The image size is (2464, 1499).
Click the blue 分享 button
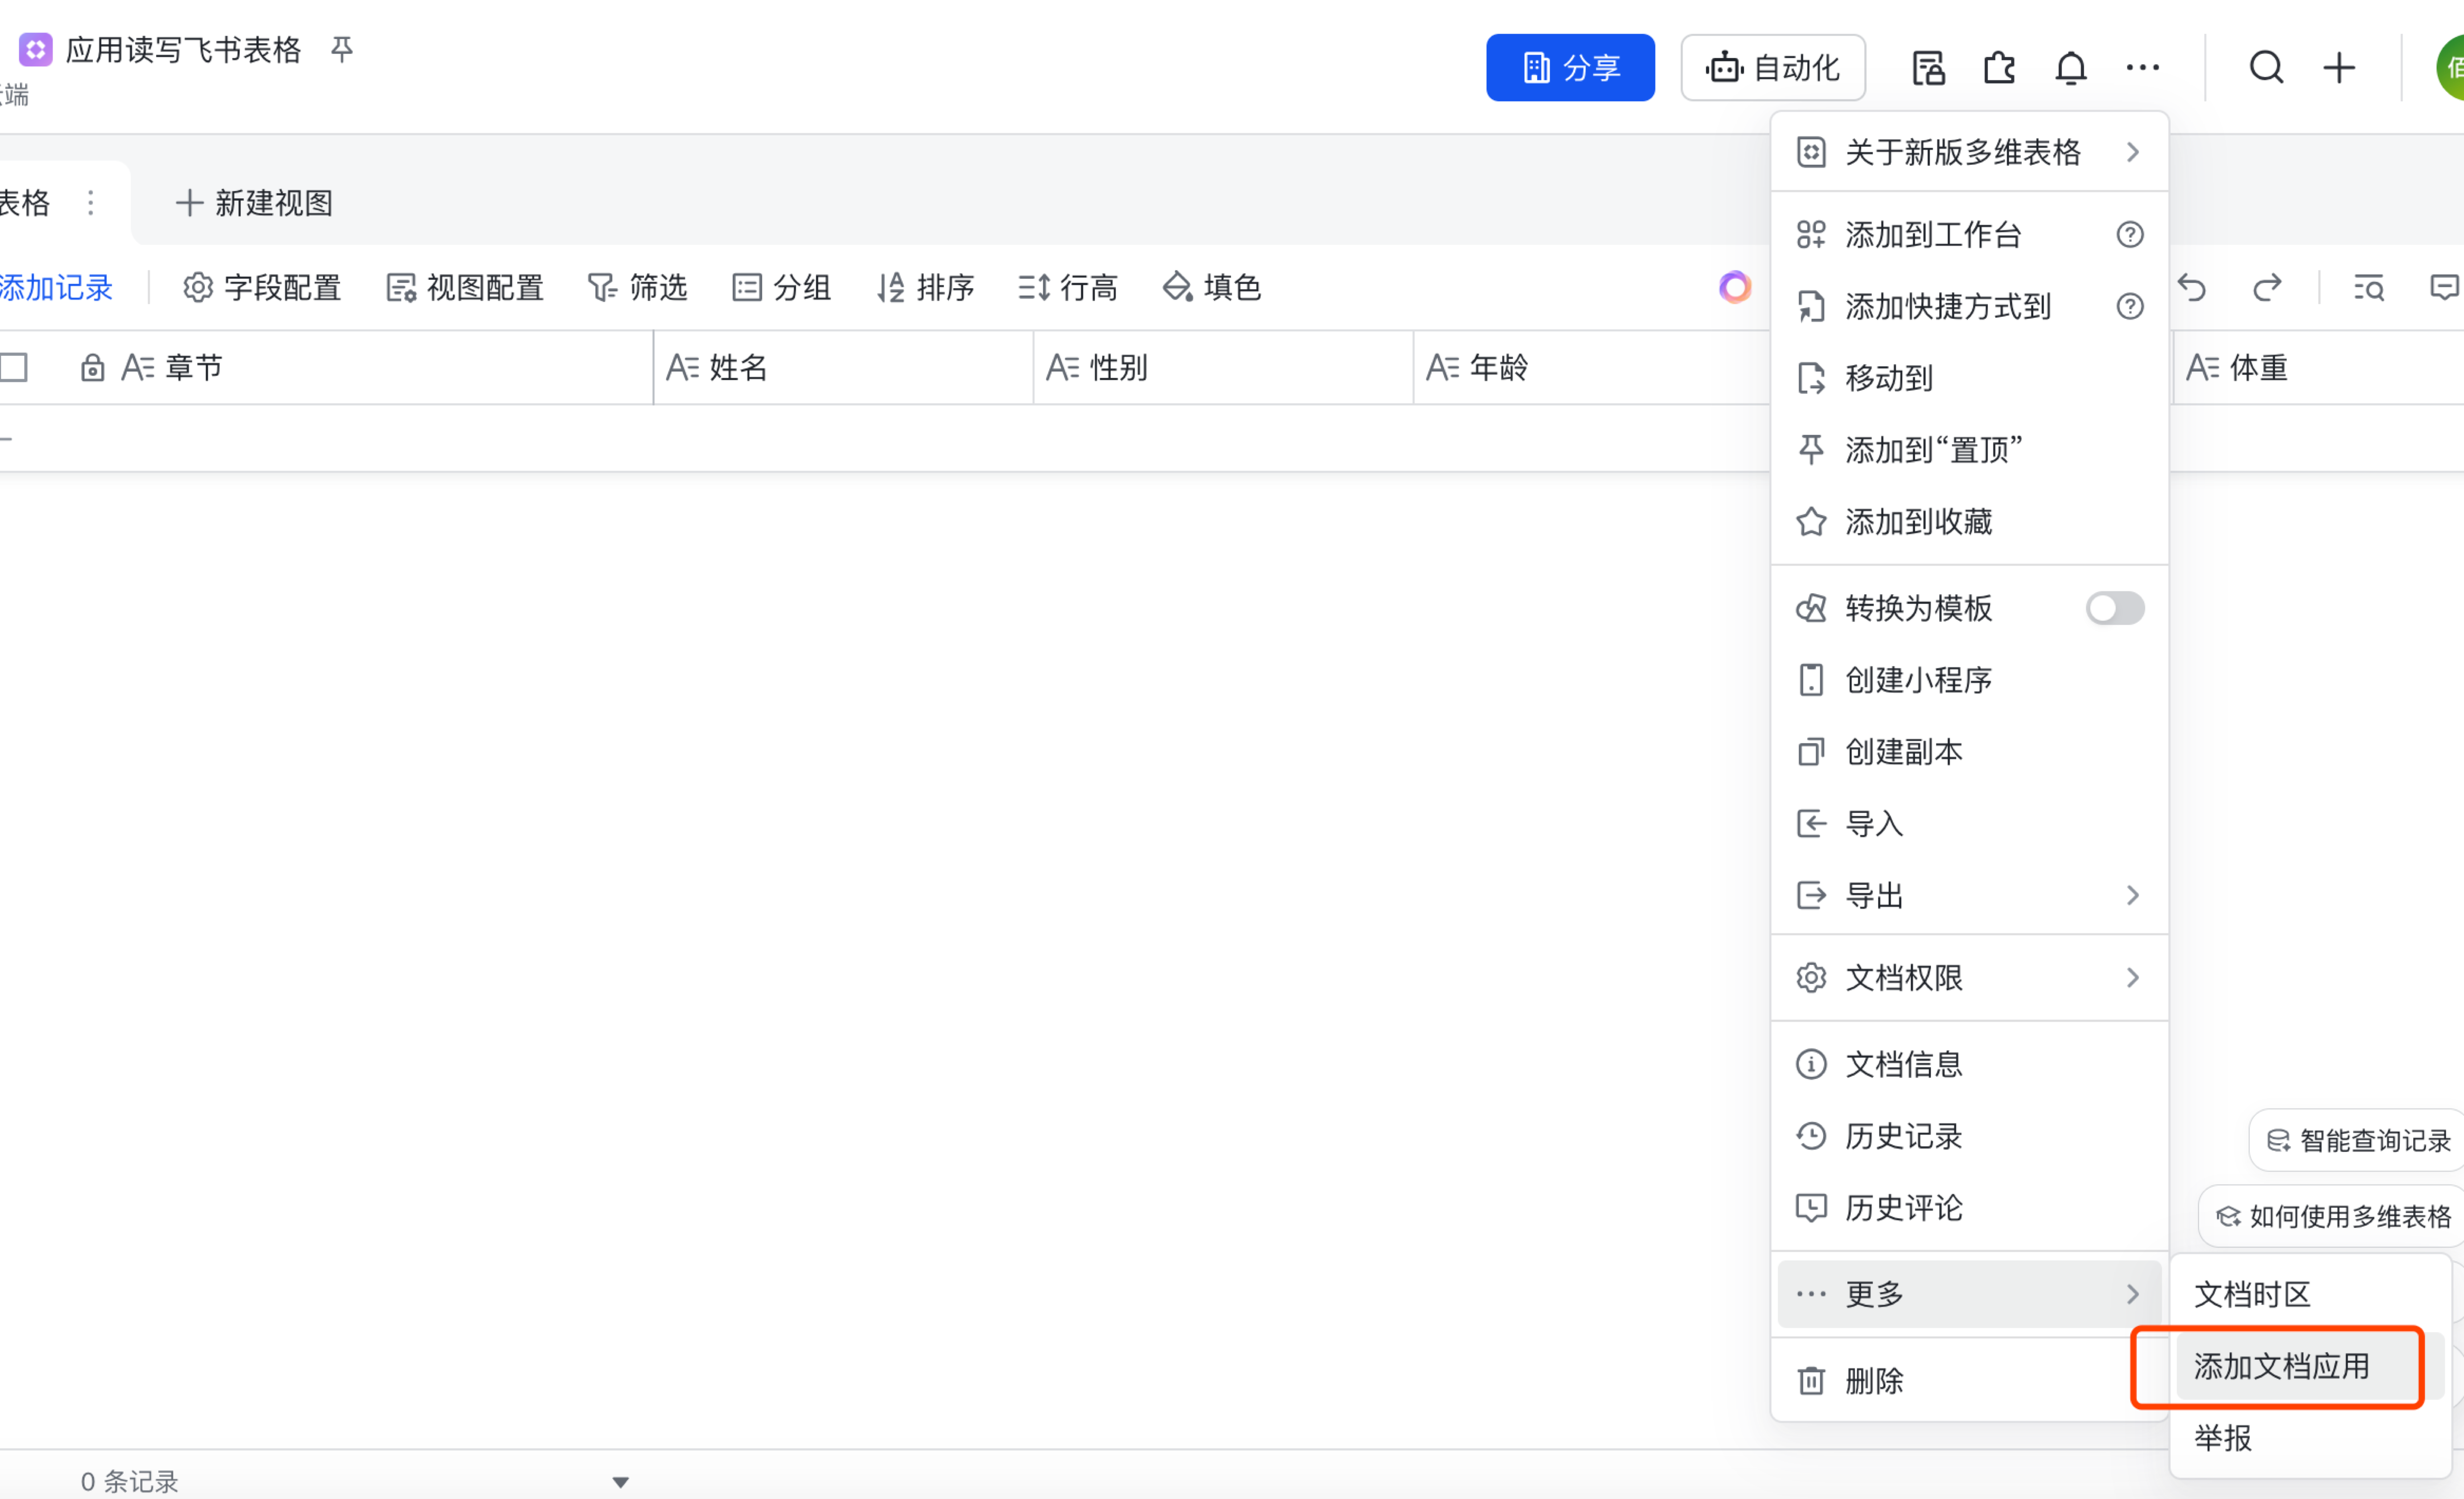(x=1569, y=68)
